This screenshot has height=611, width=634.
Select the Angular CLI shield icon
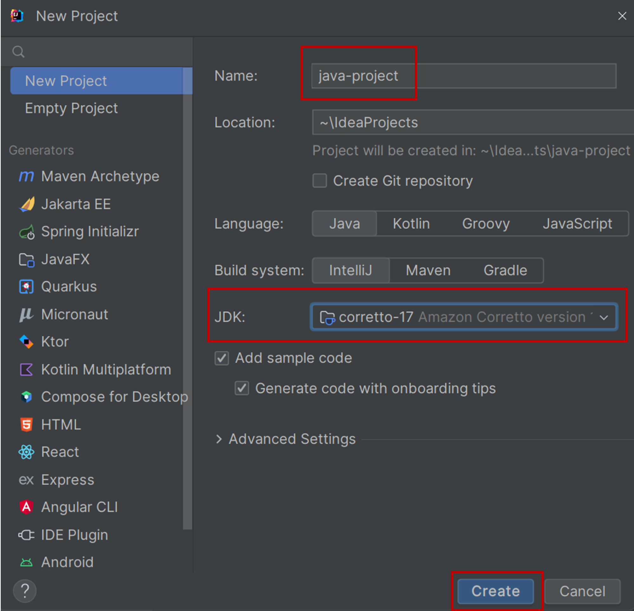click(26, 507)
